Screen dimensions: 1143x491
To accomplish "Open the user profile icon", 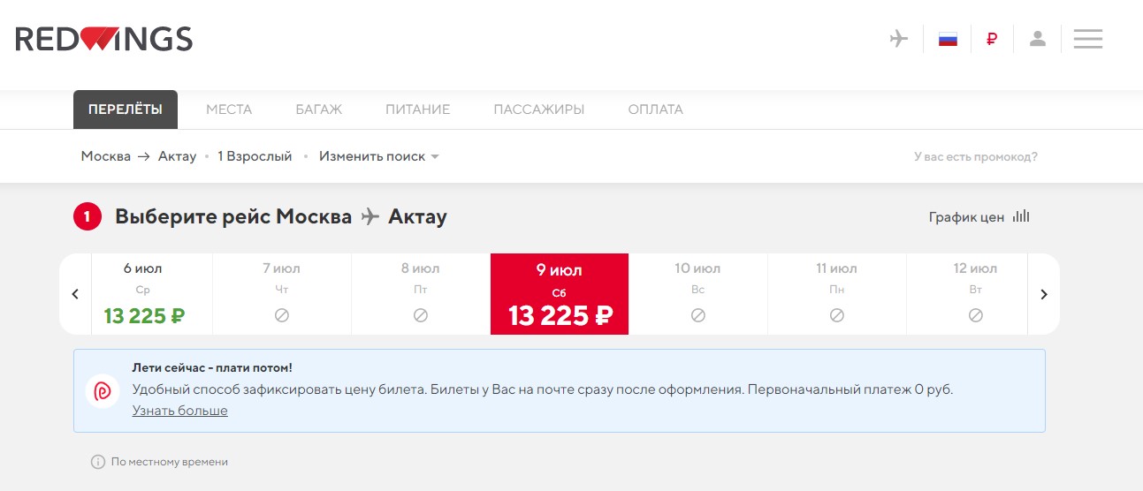I will (1038, 39).
